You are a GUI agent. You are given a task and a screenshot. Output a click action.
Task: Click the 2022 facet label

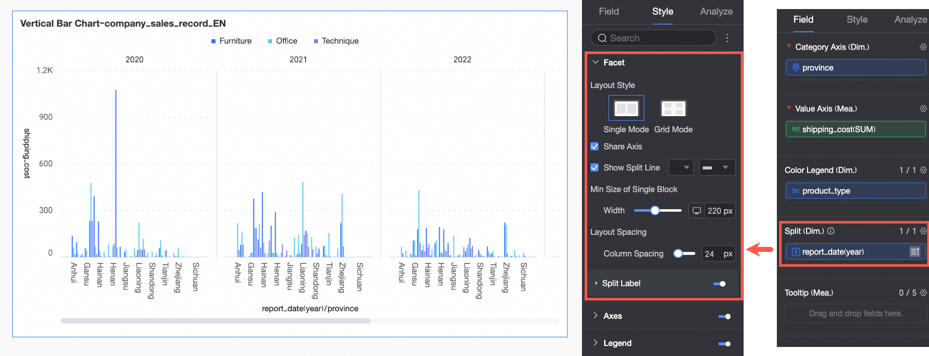(x=462, y=60)
